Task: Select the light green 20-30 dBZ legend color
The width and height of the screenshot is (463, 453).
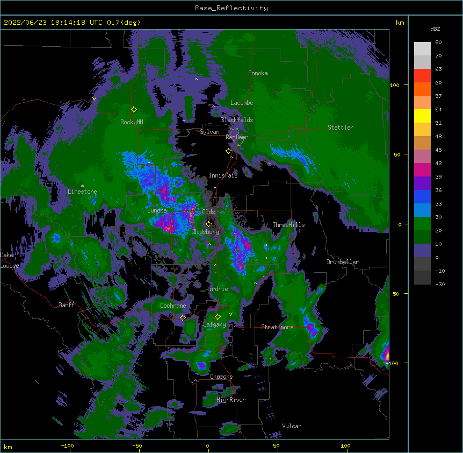Action: (x=422, y=224)
